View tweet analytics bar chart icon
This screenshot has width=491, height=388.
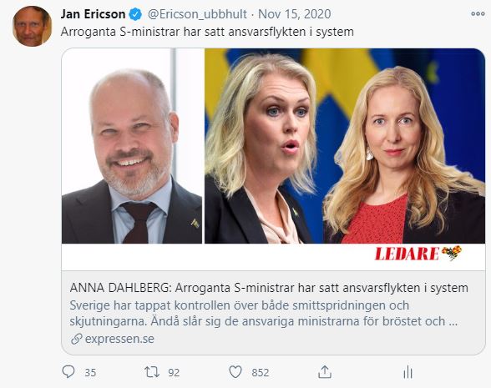407,372
